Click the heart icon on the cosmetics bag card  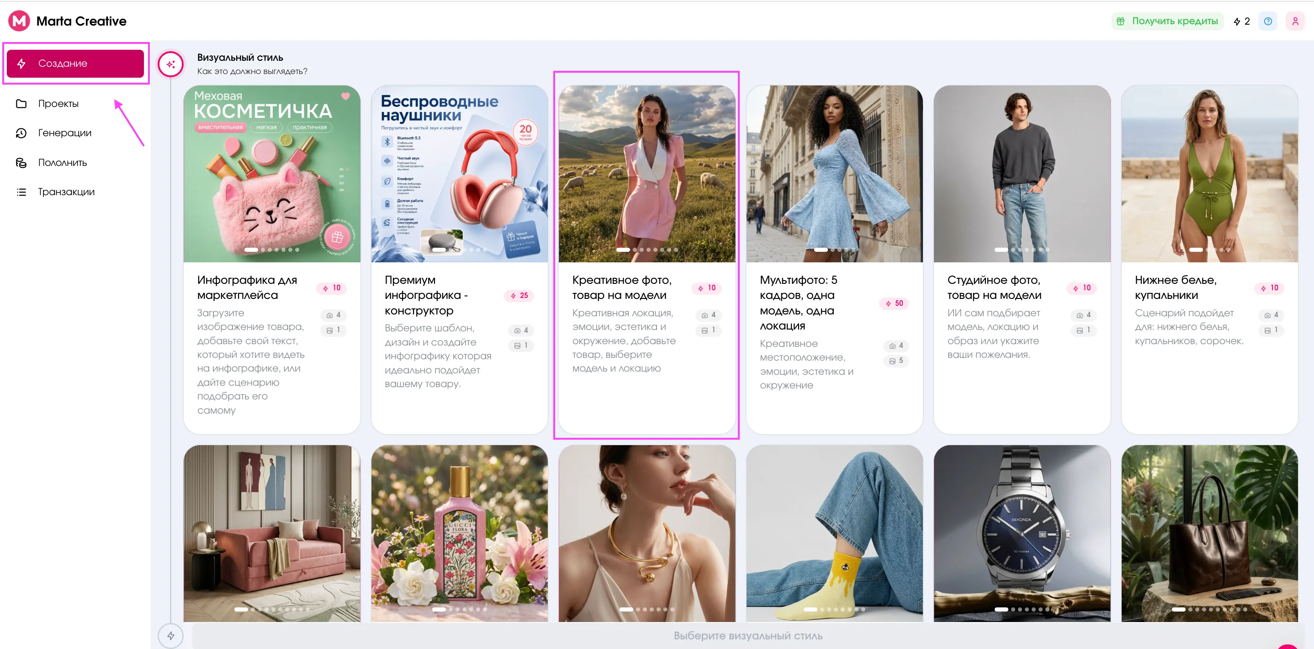[345, 96]
